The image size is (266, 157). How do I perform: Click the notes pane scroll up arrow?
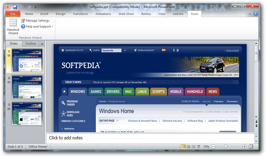[256, 136]
